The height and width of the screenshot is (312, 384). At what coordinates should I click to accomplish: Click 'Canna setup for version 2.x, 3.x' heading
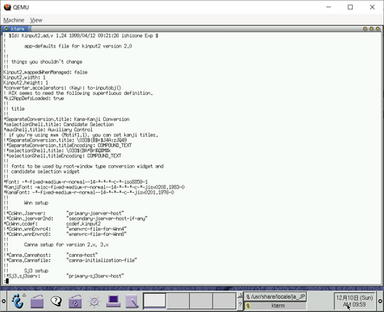(67, 245)
